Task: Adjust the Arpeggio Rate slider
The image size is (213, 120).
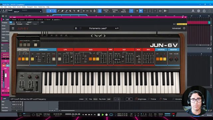Action: (x=49, y=59)
